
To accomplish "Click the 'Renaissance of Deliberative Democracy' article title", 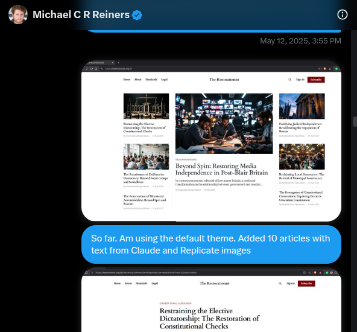I will click(x=146, y=178).
